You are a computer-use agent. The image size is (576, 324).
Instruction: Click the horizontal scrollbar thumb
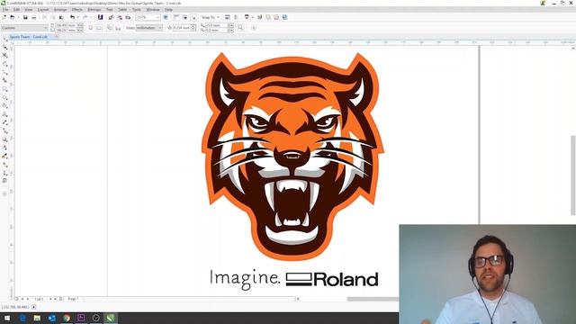coord(373,299)
